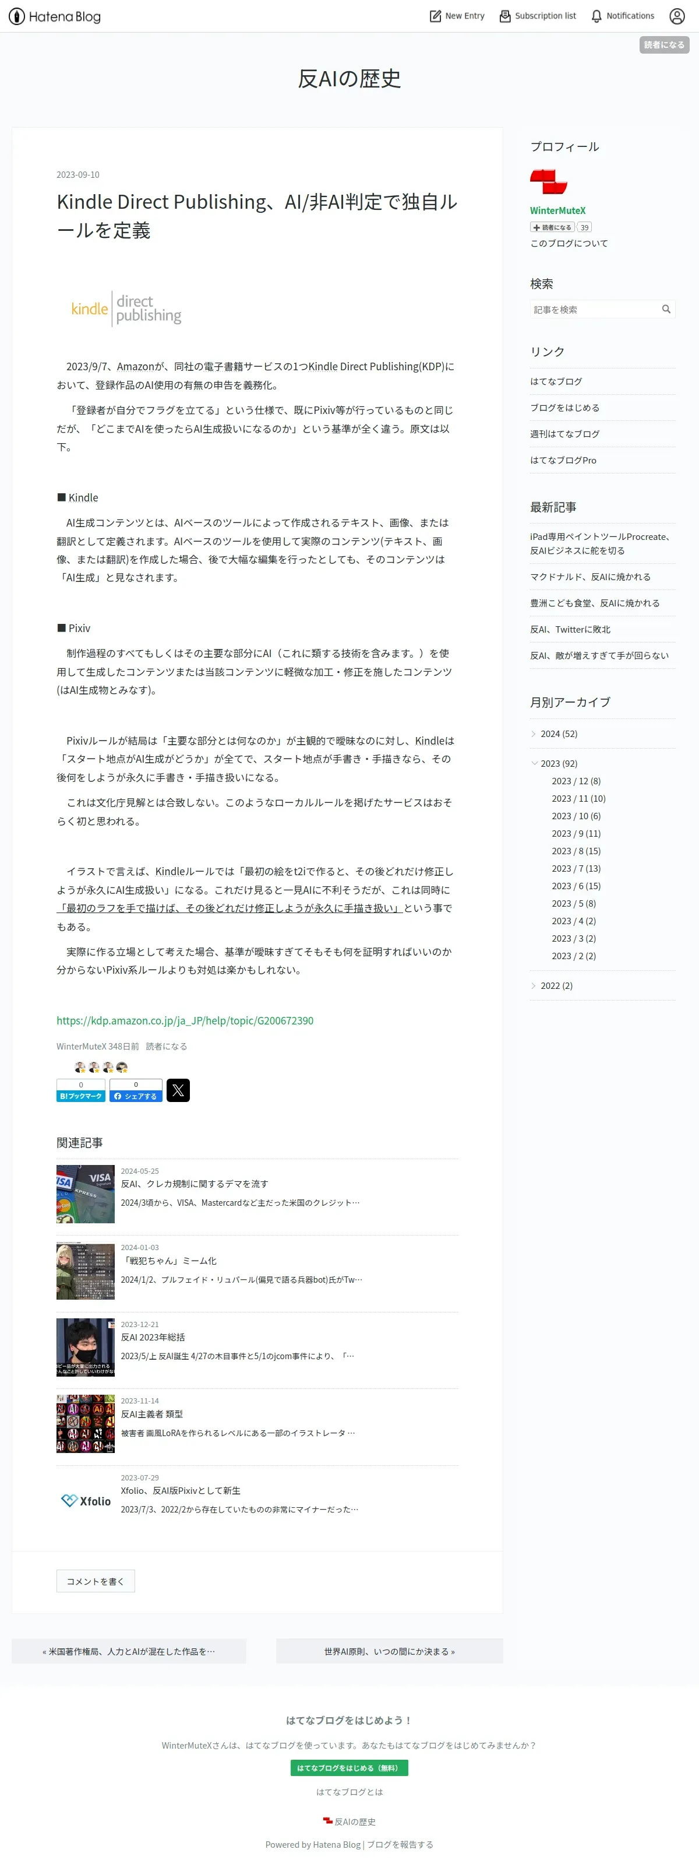699x1874 pixels.
Task: Click the Hatena Blog logo
Action: click(55, 16)
